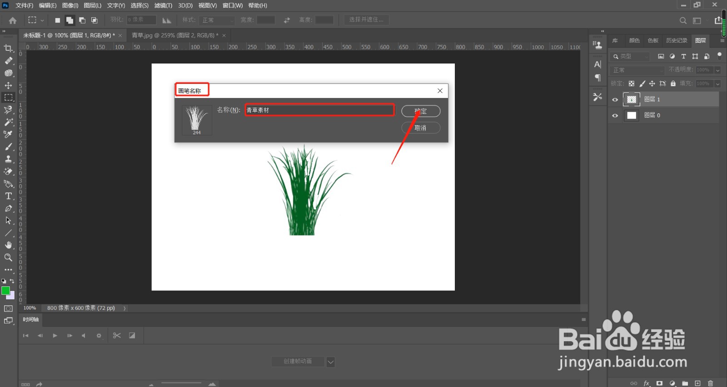Select the Zoom tool in toolbox
The image size is (727, 387).
tap(8, 257)
